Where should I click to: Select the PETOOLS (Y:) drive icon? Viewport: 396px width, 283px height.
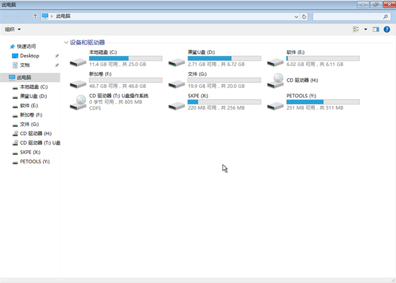click(276, 105)
